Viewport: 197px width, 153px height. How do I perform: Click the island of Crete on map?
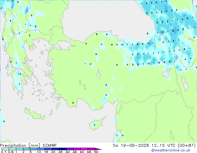point(34,114)
